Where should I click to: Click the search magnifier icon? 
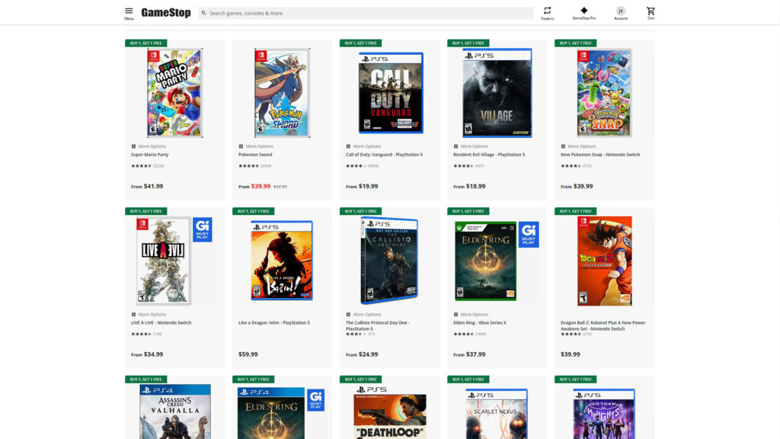(203, 12)
